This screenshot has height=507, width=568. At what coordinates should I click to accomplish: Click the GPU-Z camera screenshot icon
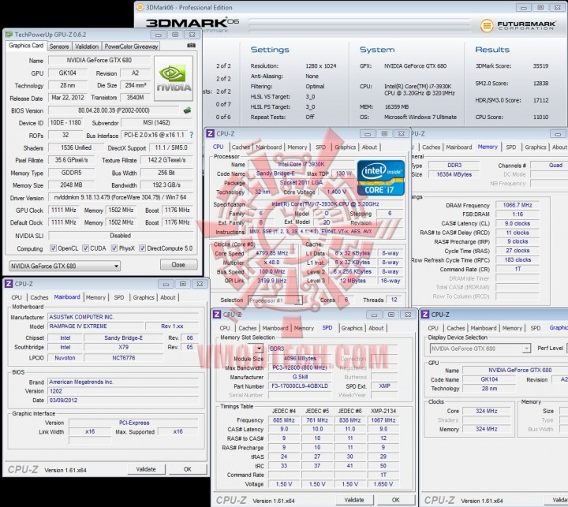pos(191,46)
